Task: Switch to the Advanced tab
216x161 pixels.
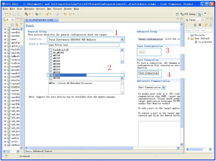Action: (x=38, y=151)
